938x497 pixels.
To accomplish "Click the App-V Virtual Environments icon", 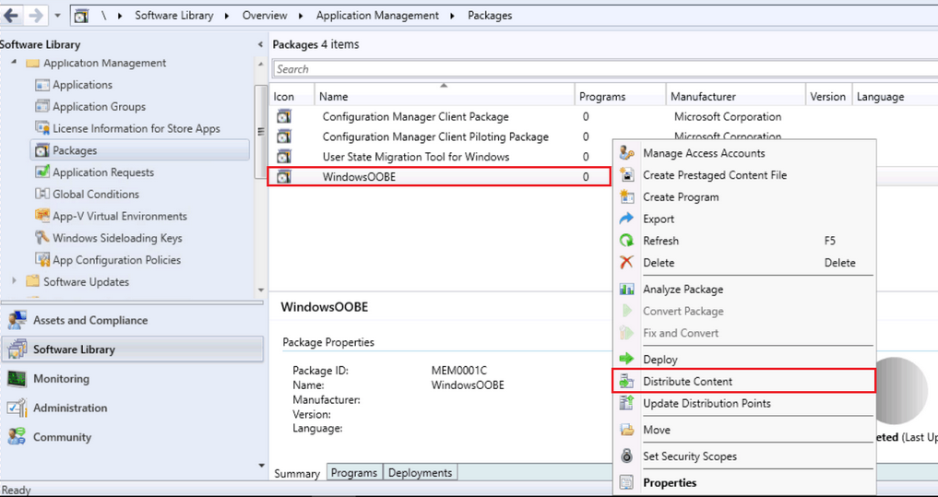I will tap(42, 216).
